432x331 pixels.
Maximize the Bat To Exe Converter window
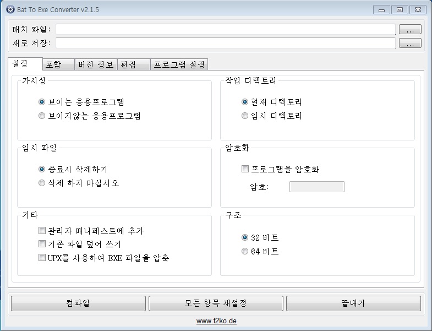tap(400, 10)
